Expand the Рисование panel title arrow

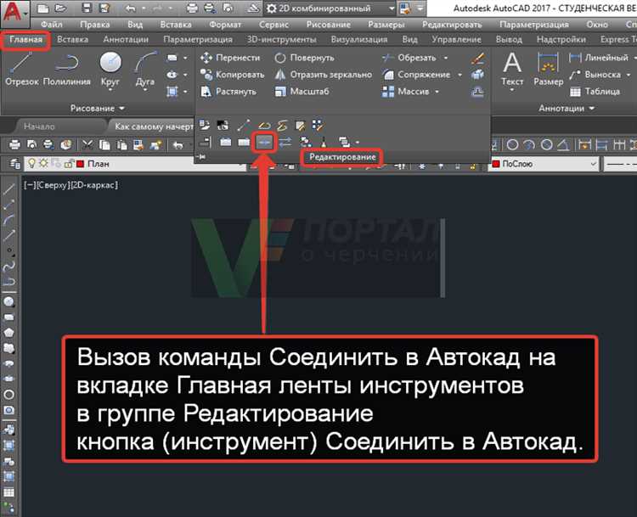pyautogui.click(x=121, y=109)
